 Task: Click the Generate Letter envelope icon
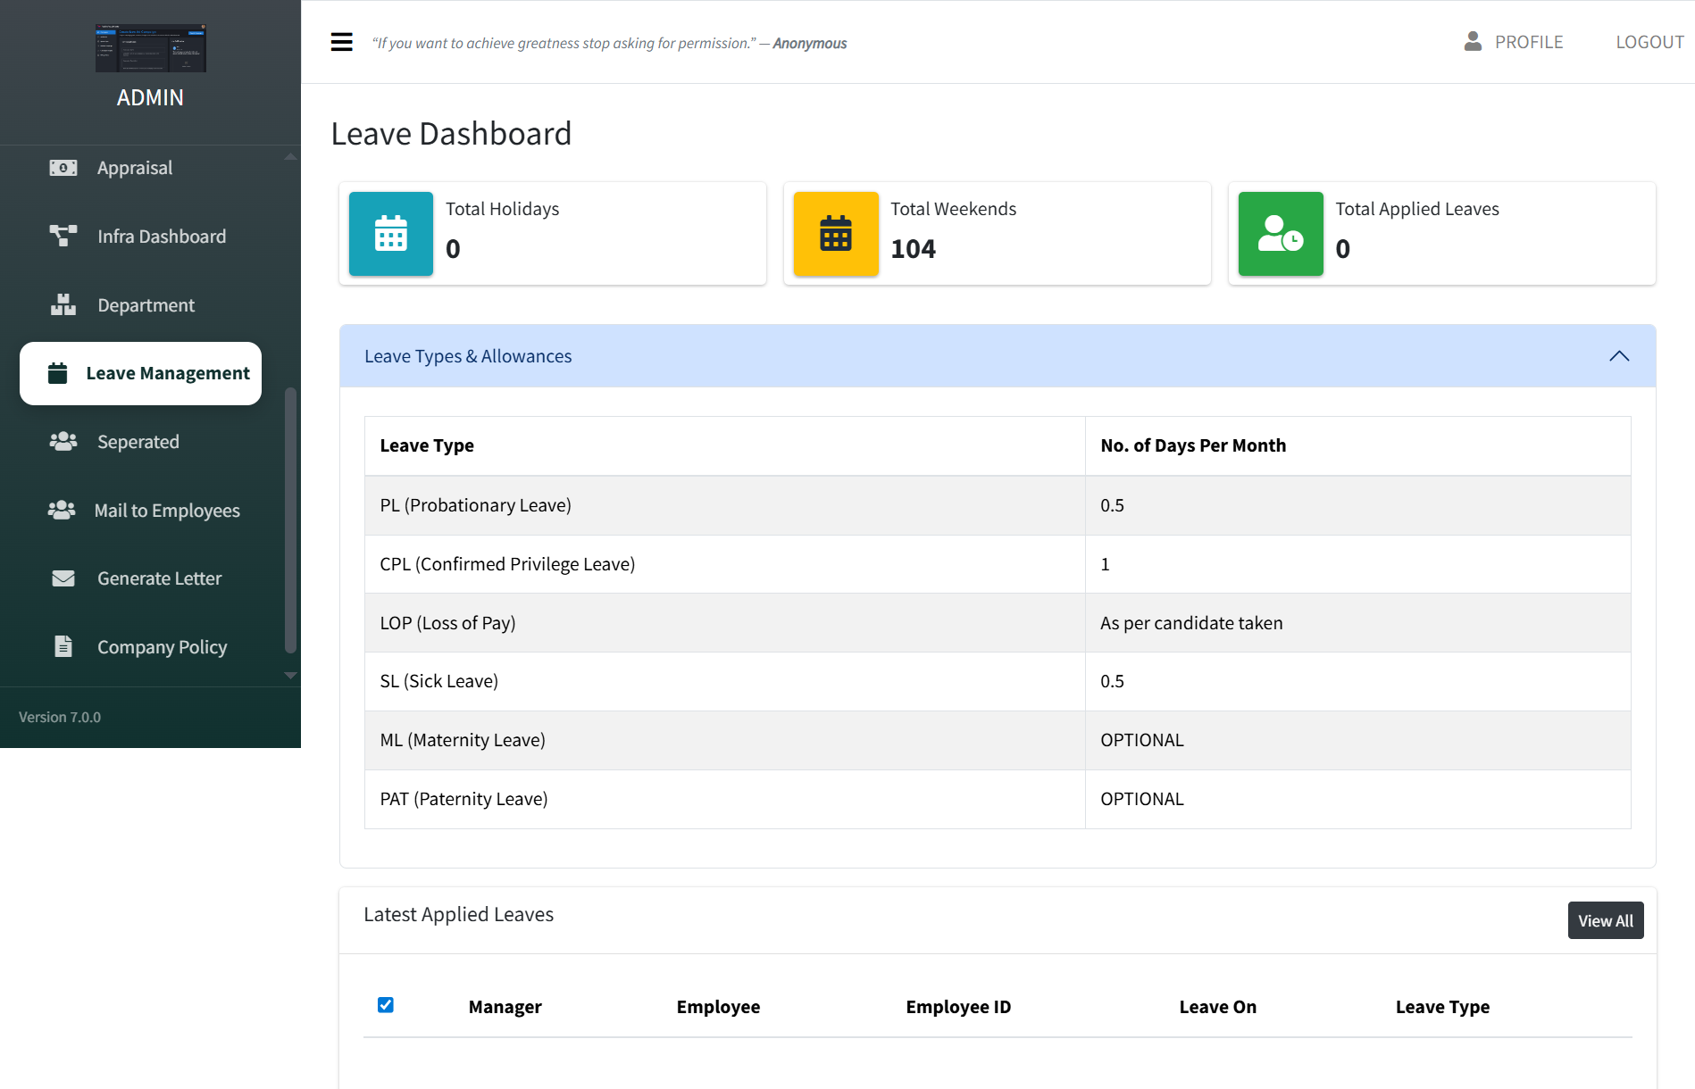(63, 578)
